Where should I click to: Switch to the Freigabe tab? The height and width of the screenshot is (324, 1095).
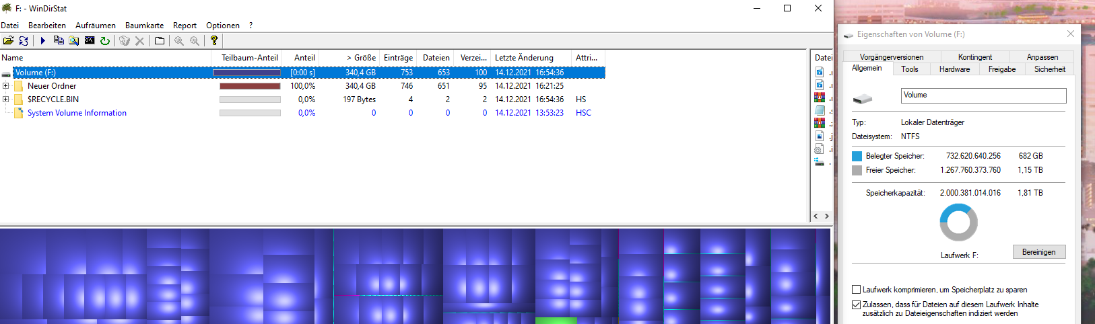coord(1002,69)
